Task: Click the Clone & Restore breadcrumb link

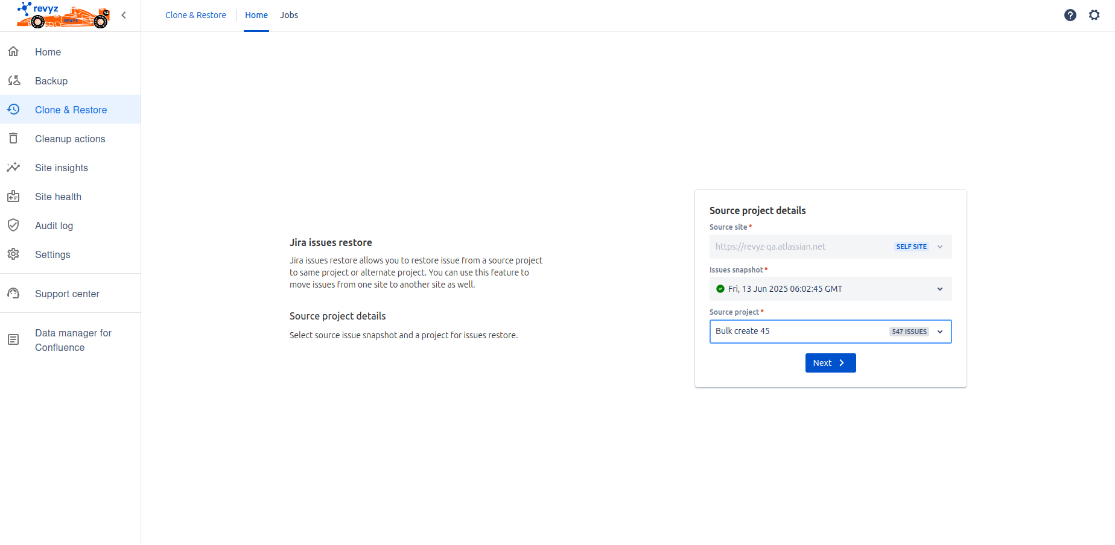Action: [195, 15]
